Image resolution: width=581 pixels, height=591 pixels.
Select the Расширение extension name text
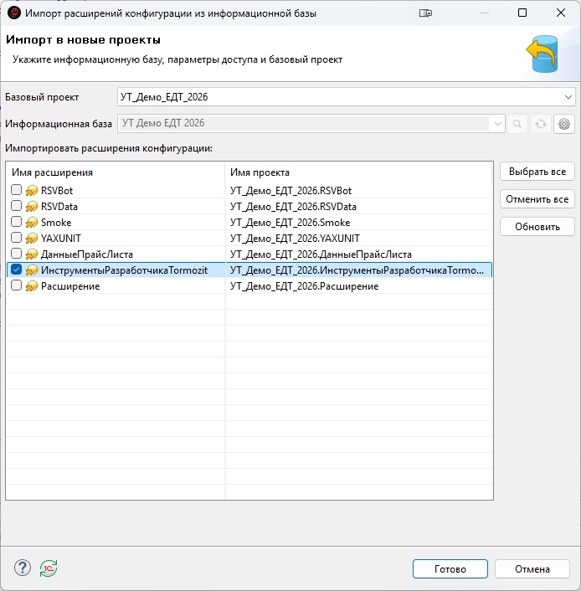pos(70,286)
